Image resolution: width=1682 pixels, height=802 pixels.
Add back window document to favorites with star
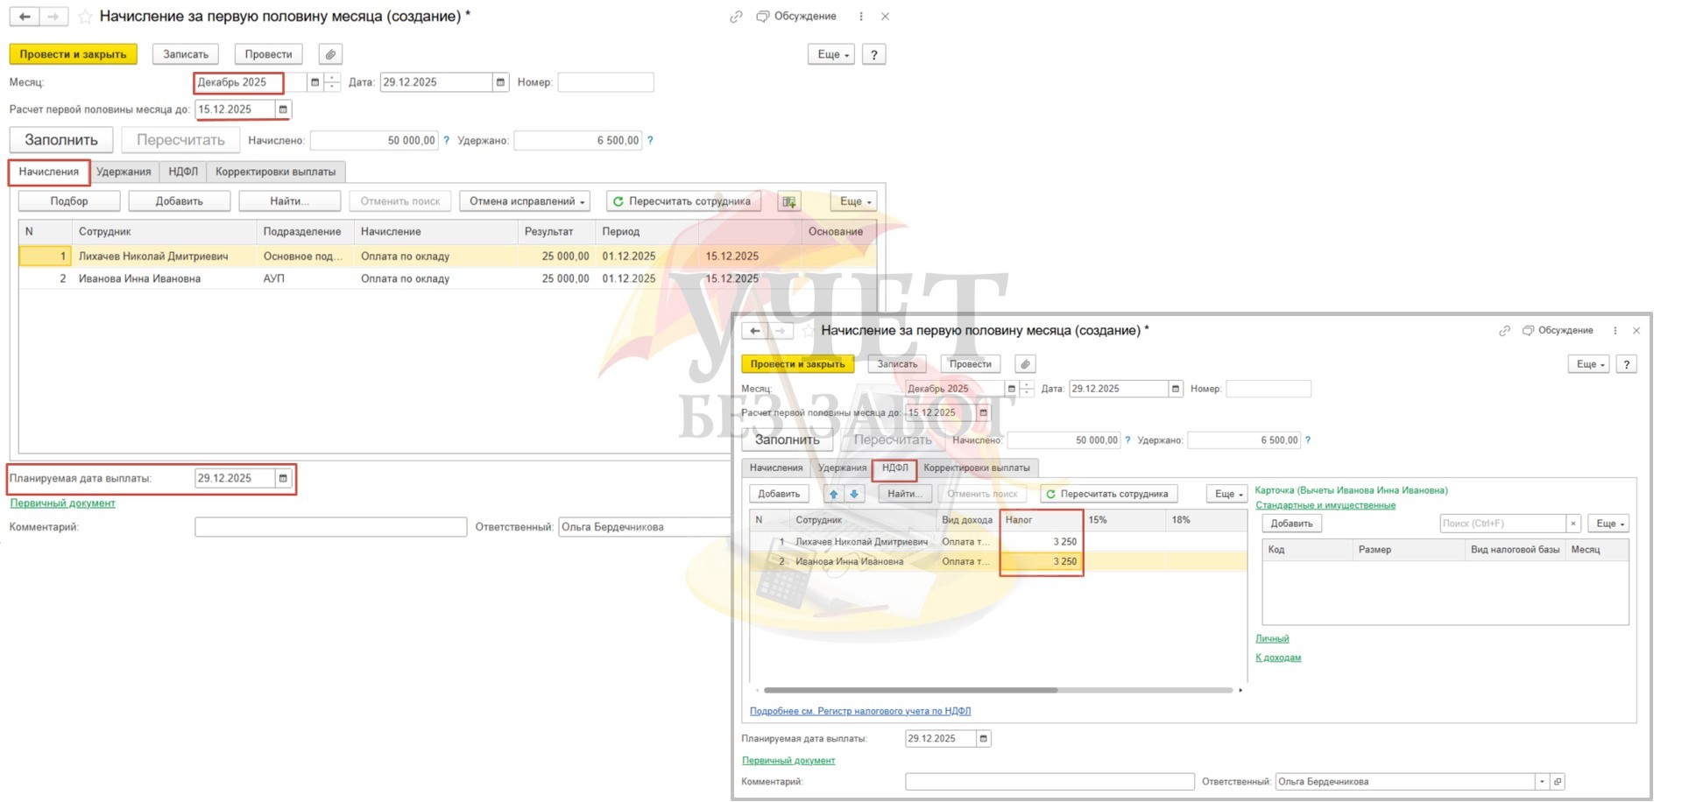tap(85, 17)
